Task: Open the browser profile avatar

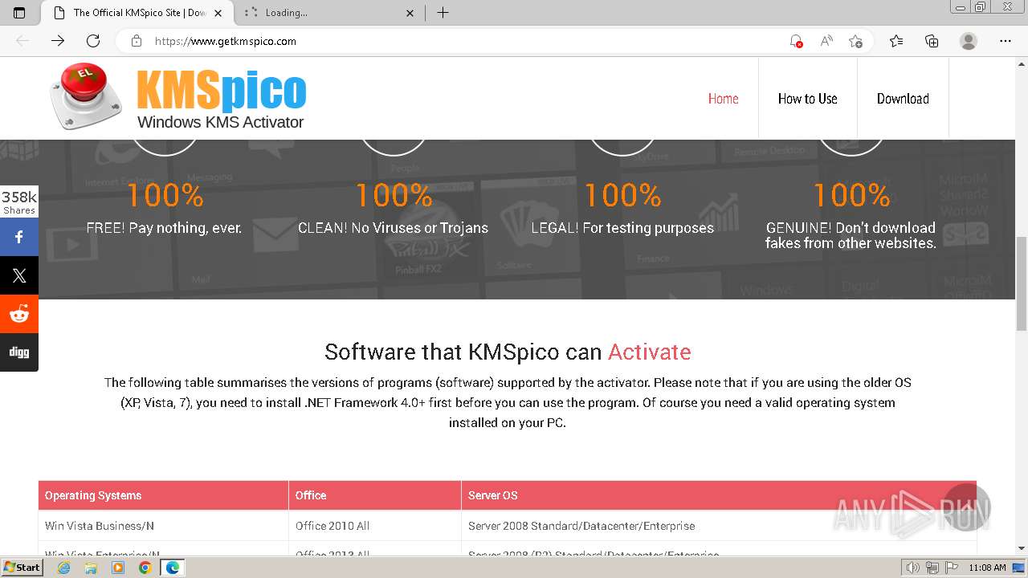Action: point(969,41)
